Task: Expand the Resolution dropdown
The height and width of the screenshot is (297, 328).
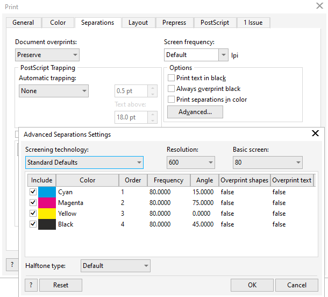Action: click(x=190, y=162)
